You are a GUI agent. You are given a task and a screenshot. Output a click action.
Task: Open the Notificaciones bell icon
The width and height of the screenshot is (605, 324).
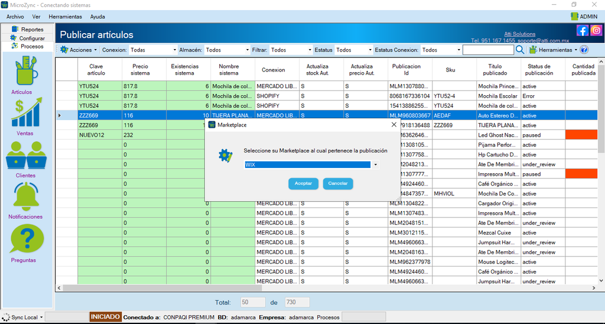[x=26, y=196]
